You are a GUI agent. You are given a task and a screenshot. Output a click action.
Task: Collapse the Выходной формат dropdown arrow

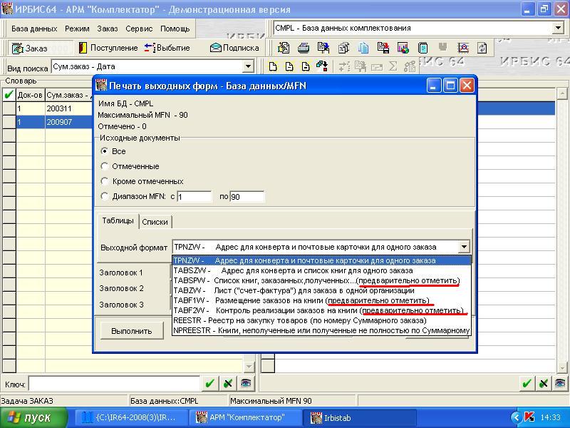click(464, 247)
